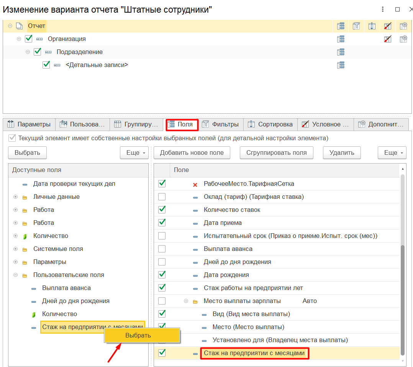Click the Сгруппировать поля button
The width and height of the screenshot is (413, 367).
pyautogui.click(x=277, y=153)
